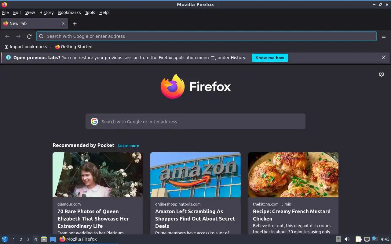This screenshot has height=244, width=391.
Task: Click the Google logo in page search box
Action: 94,121
